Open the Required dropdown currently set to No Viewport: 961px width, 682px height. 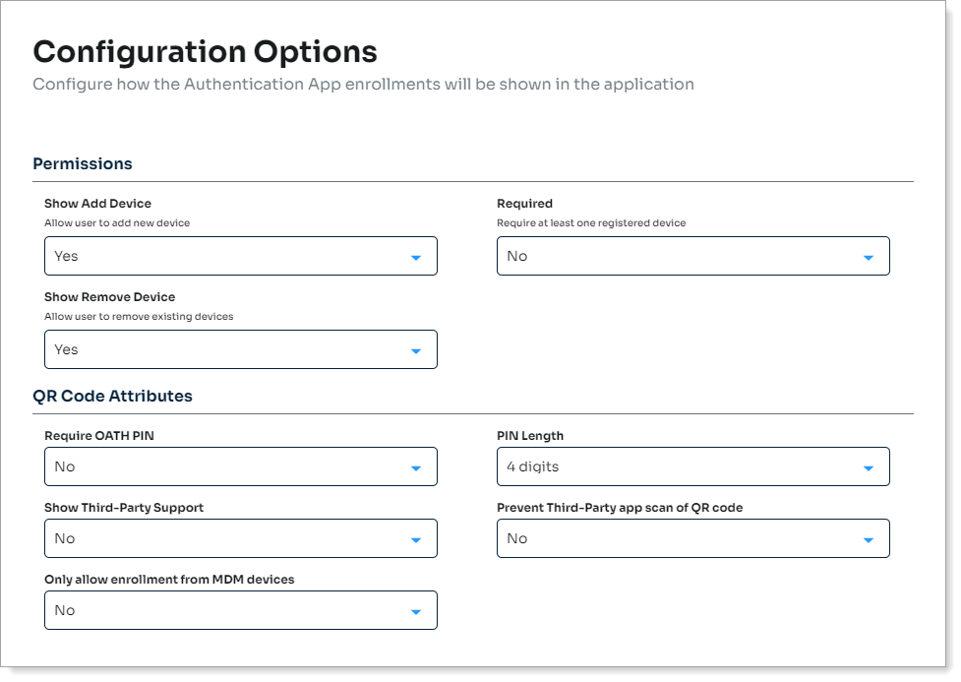click(693, 256)
